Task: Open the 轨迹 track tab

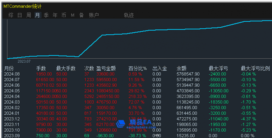Action: pos(129,15)
